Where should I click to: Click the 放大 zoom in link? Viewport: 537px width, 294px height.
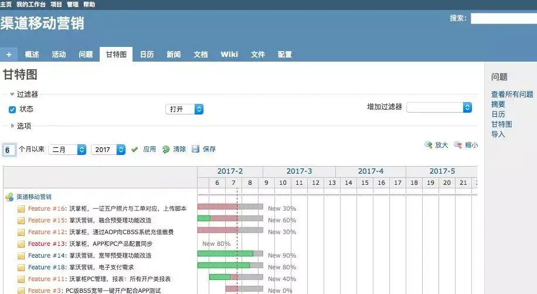(441, 145)
